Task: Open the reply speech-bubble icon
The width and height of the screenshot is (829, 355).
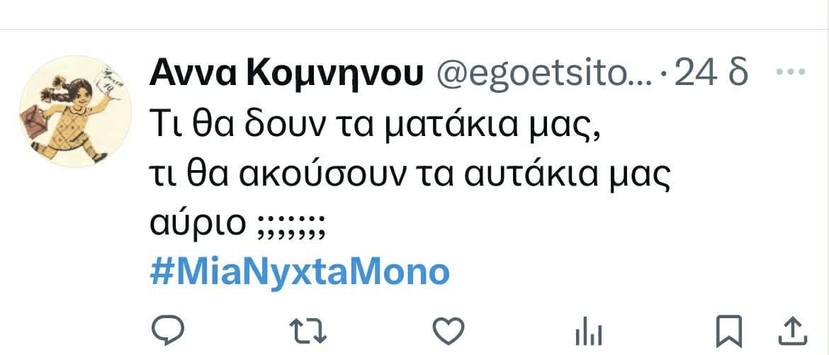Action: (x=168, y=331)
